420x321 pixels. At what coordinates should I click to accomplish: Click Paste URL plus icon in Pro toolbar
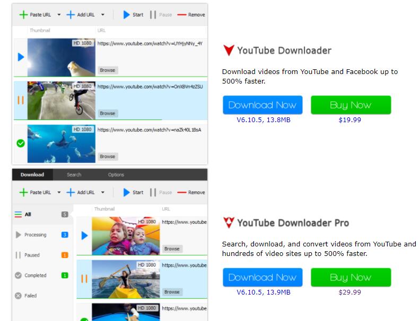(x=23, y=192)
